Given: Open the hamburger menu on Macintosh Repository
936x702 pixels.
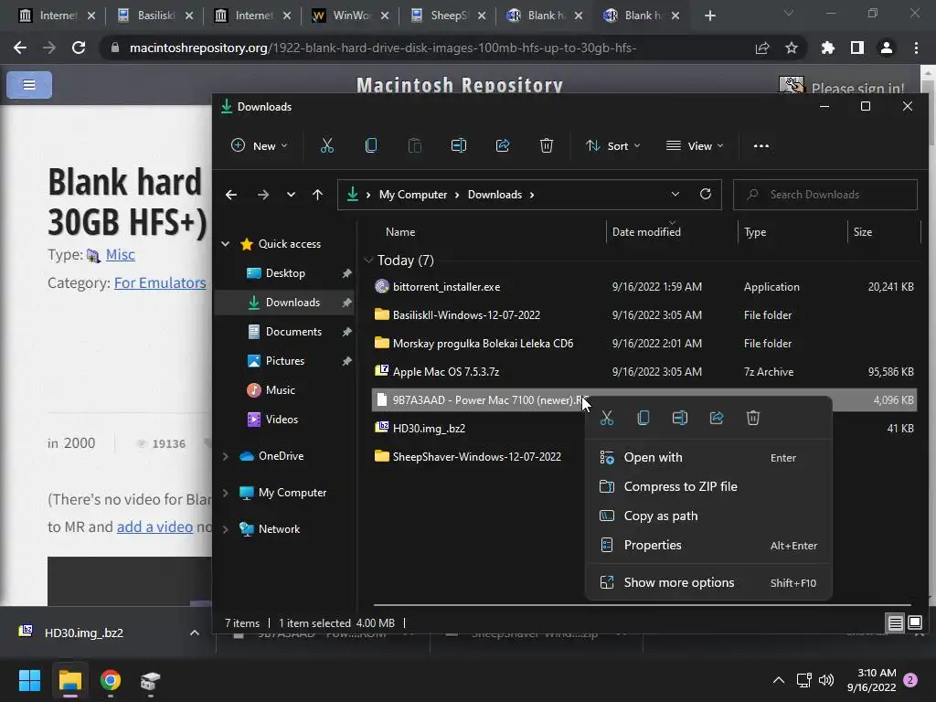Looking at the screenshot, I should point(29,85).
